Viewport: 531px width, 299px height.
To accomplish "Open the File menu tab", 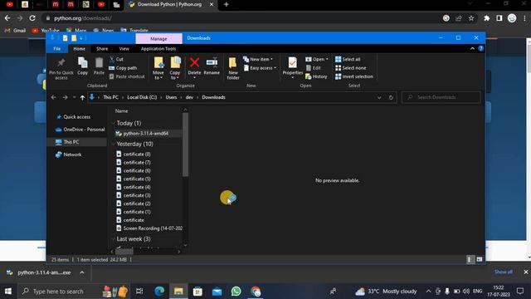I will (57, 48).
